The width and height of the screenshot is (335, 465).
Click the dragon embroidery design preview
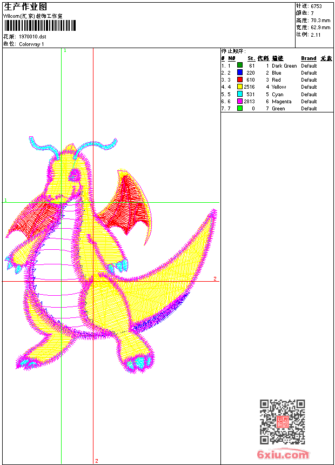coord(111,255)
